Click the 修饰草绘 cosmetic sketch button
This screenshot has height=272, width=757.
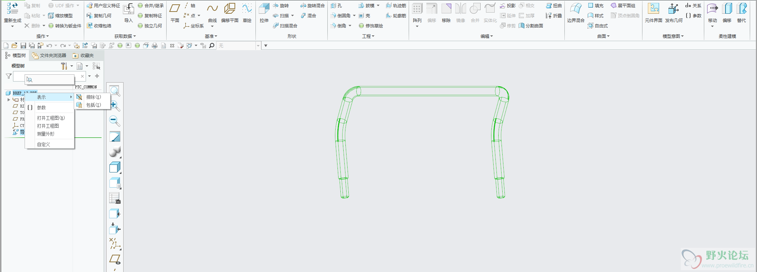pos(371,26)
